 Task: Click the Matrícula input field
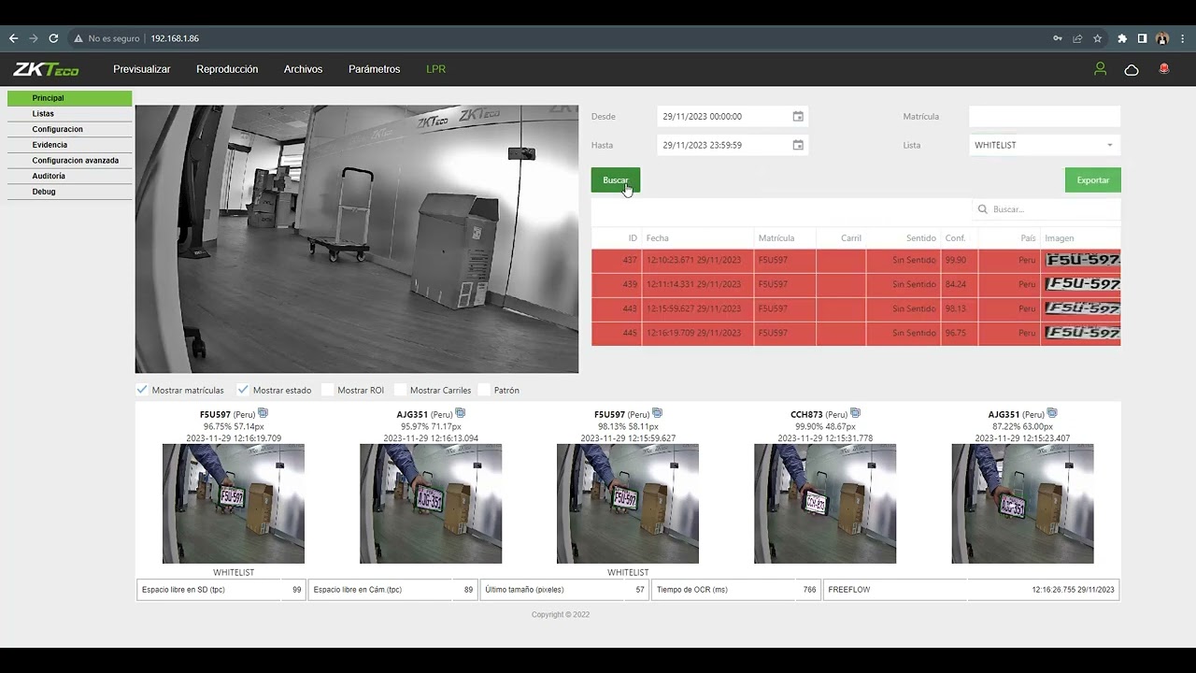pos(1045,117)
